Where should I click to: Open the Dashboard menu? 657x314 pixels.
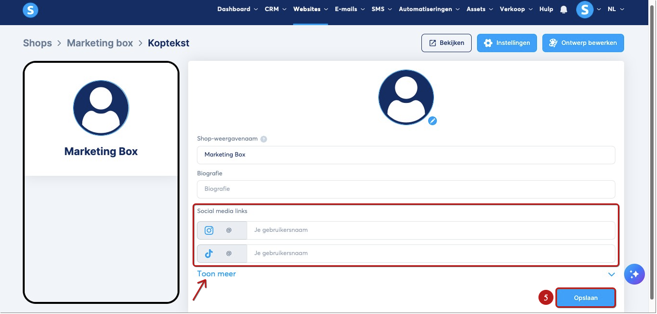pyautogui.click(x=237, y=9)
